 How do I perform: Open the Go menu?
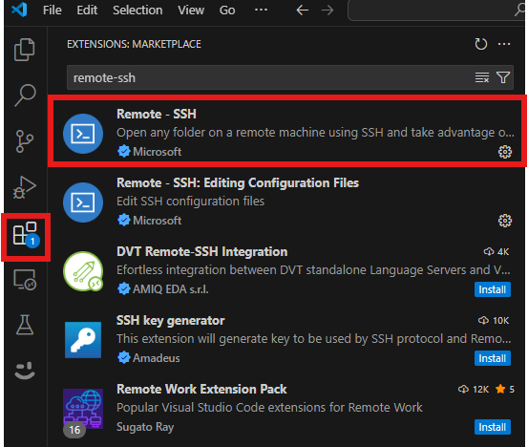pyautogui.click(x=227, y=11)
